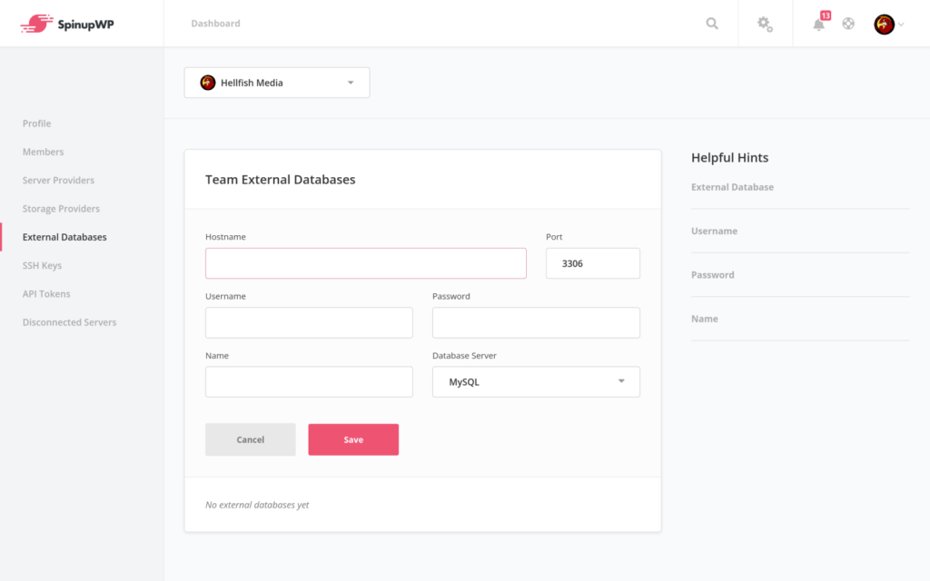Show notifications via the bell icon
The height and width of the screenshot is (581, 930).
pos(819,25)
